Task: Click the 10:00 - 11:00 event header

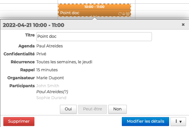Action: click(x=94, y=7)
